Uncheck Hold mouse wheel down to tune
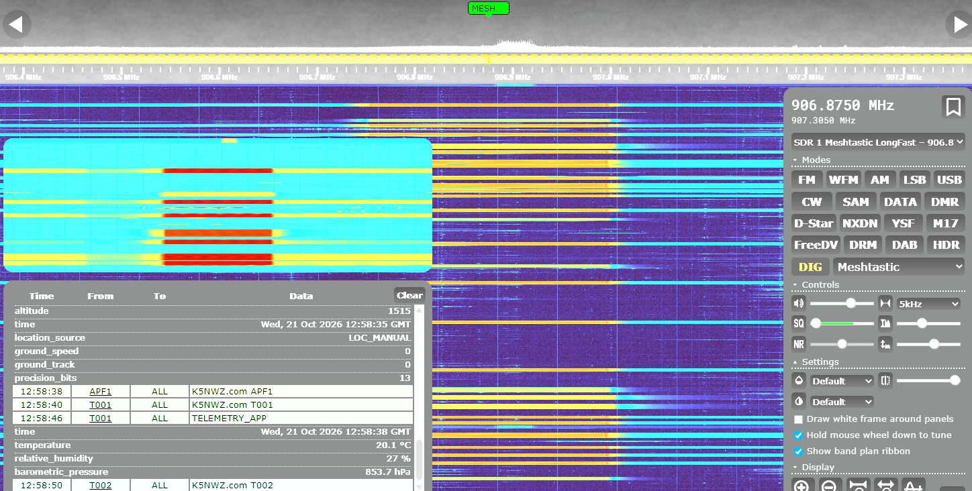The height and width of the screenshot is (491, 972). 798,435
